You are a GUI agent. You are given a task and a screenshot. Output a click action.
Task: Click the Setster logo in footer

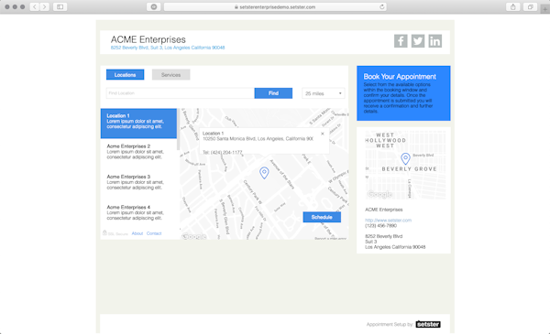pos(428,324)
